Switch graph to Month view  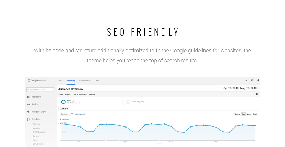[255, 114]
